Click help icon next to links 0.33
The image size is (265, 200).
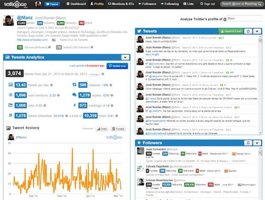[45, 106]
